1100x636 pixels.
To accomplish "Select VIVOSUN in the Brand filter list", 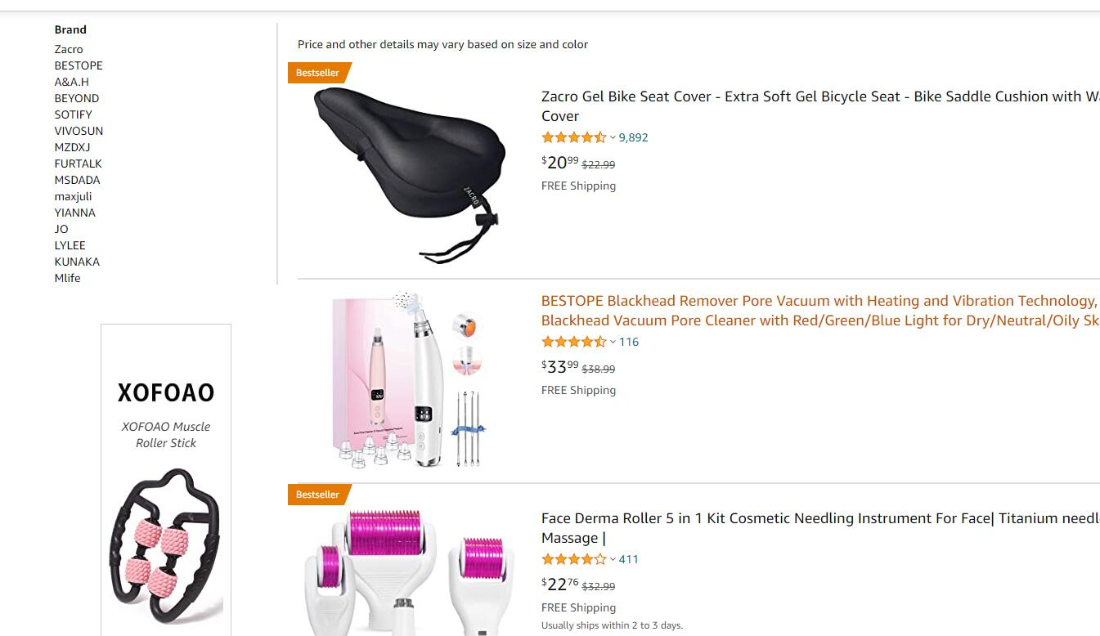I will pos(79,131).
